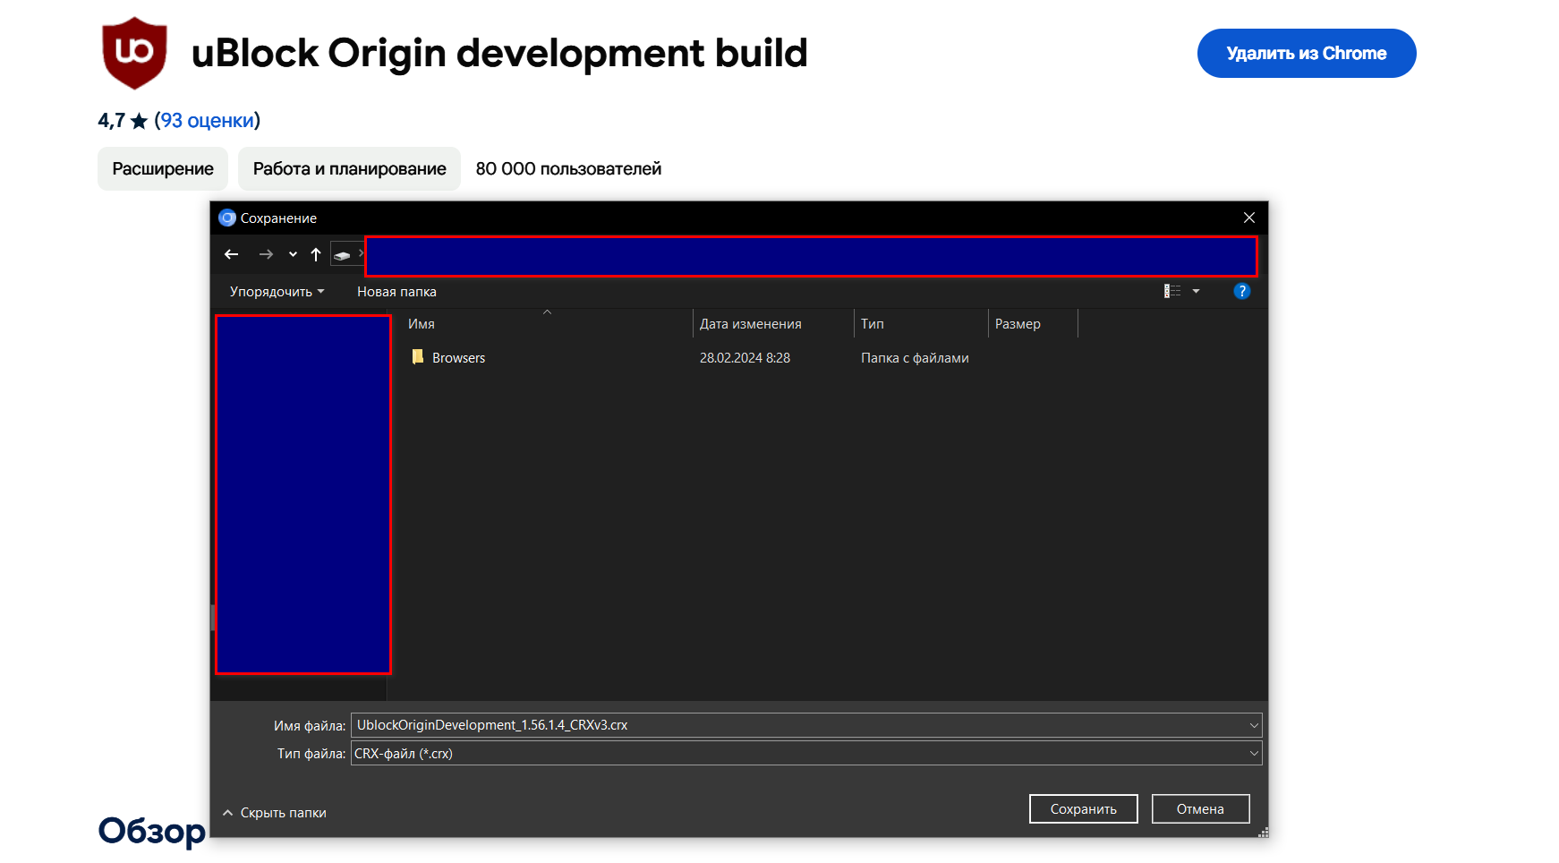
Task: Click Папка с файлами type cell
Action: (x=915, y=358)
